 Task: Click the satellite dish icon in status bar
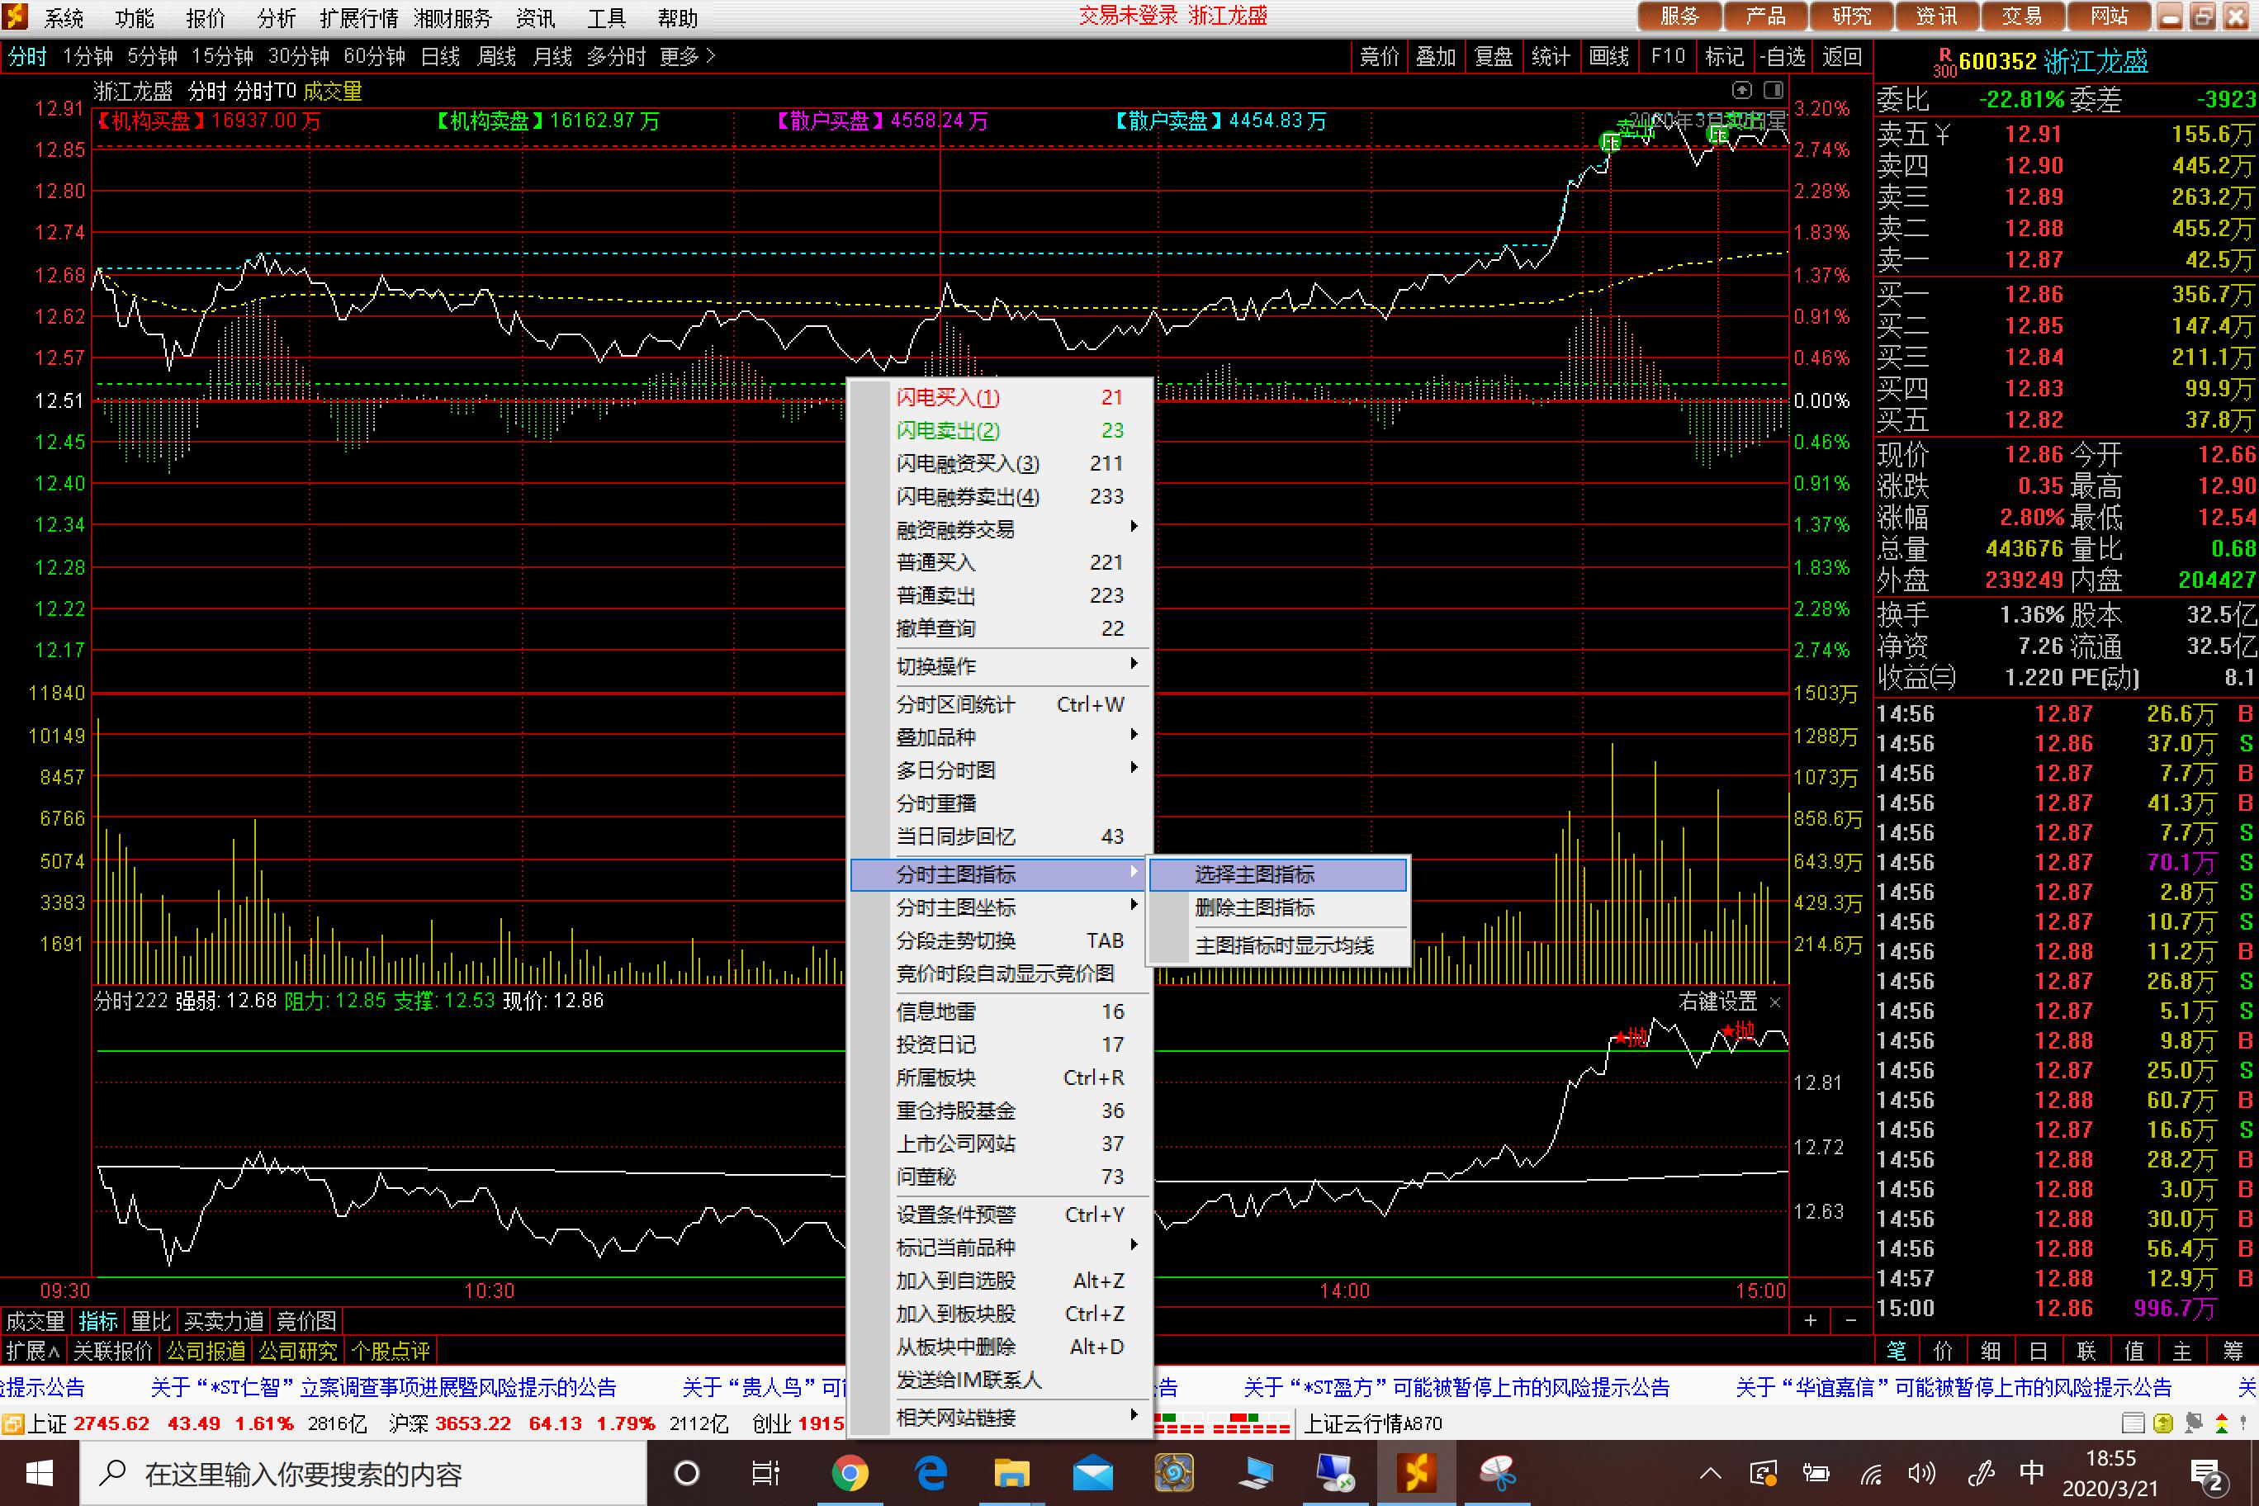pyautogui.click(x=2193, y=1423)
